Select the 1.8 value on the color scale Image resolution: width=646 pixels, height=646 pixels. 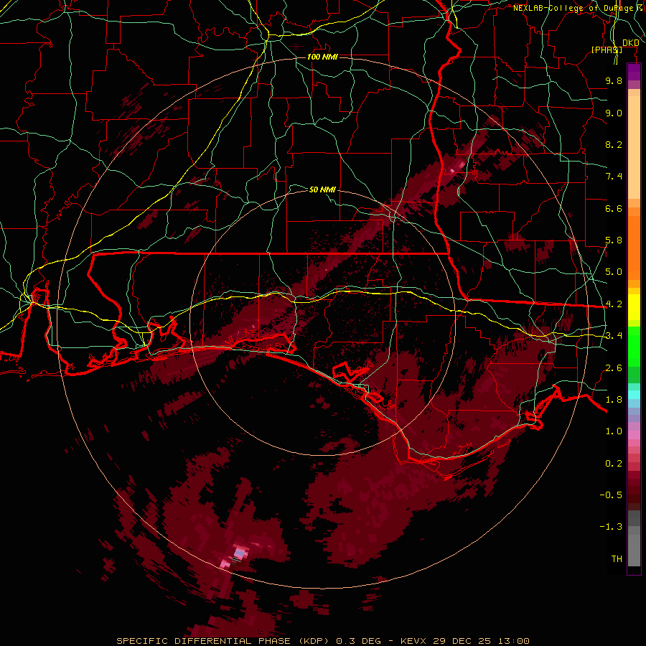[614, 400]
